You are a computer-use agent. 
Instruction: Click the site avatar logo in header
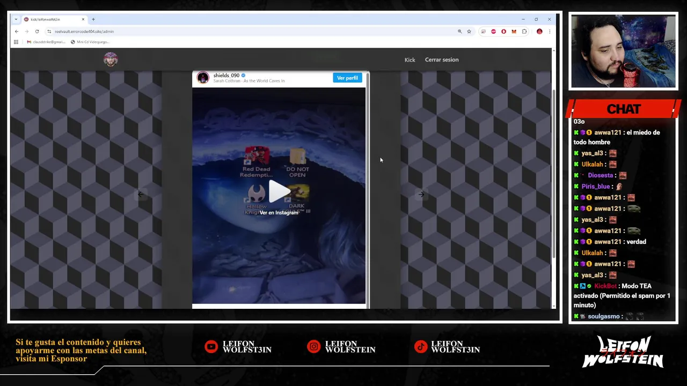[x=111, y=60]
